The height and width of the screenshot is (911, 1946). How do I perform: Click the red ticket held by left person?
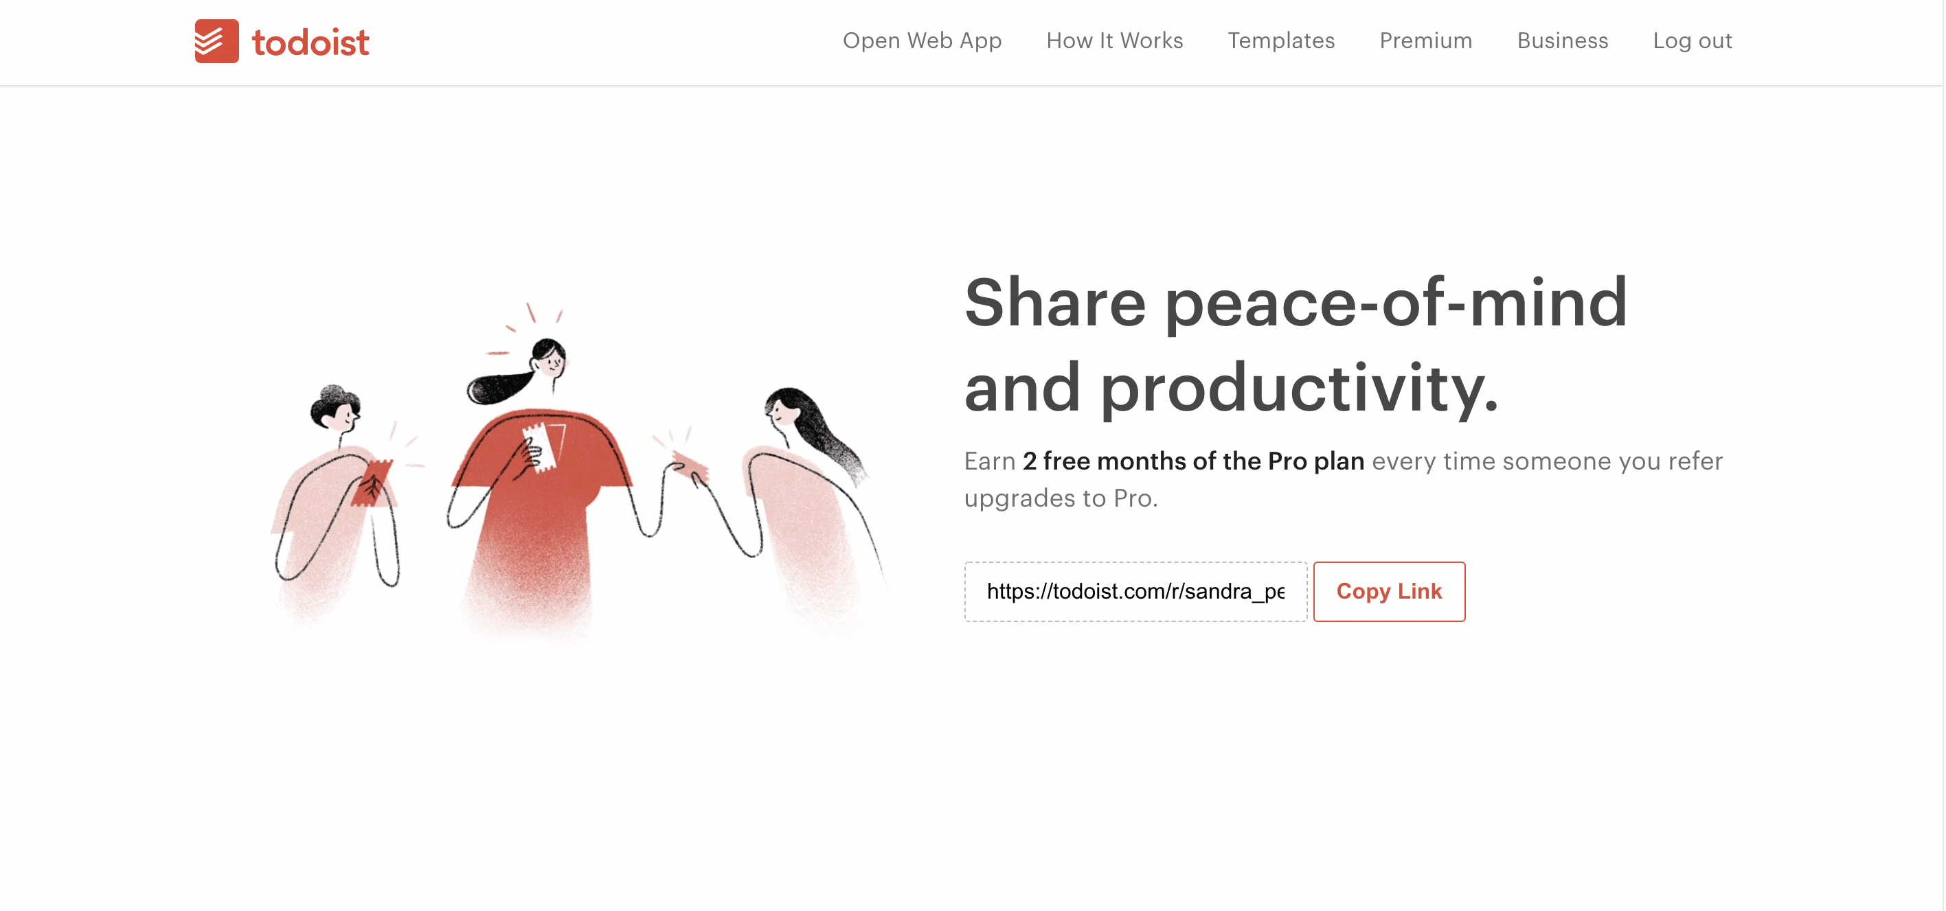[x=372, y=483]
